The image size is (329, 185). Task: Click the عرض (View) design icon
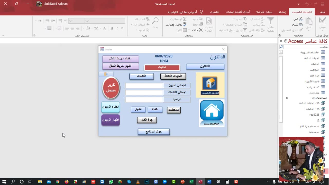(322, 21)
